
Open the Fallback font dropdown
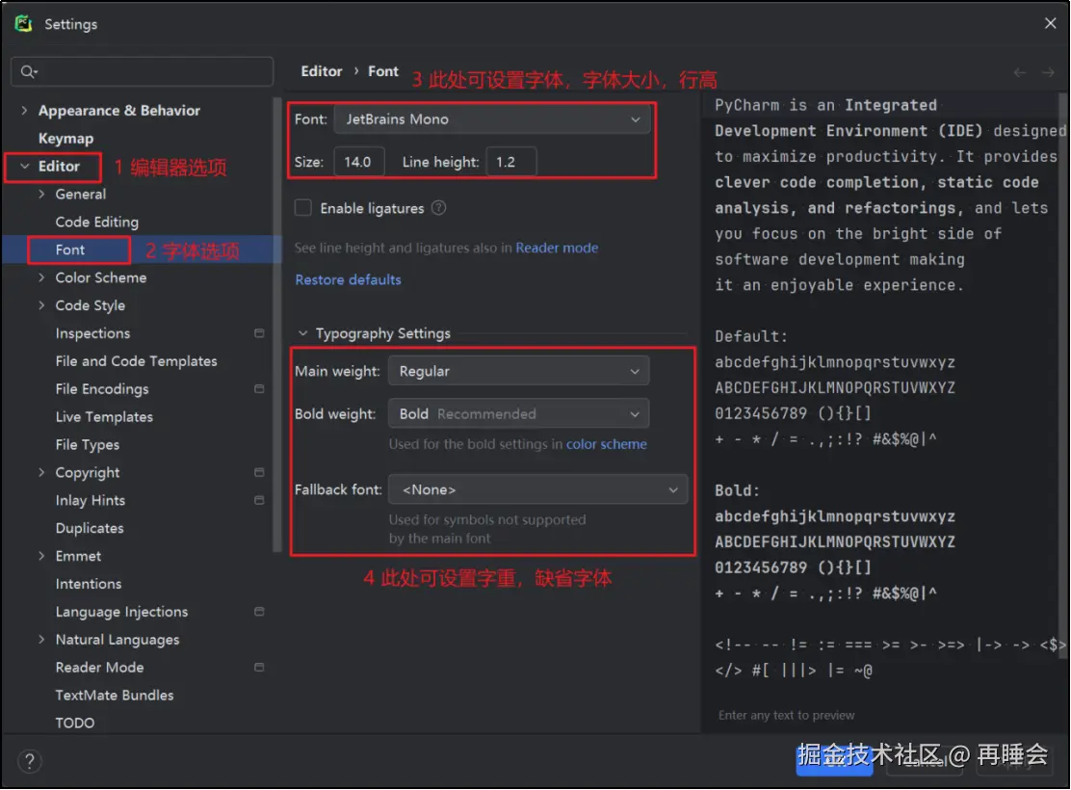(x=537, y=490)
